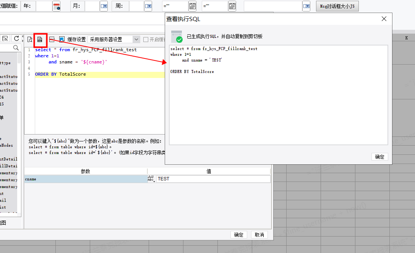Select column K header in the spreadsheet

407,38
